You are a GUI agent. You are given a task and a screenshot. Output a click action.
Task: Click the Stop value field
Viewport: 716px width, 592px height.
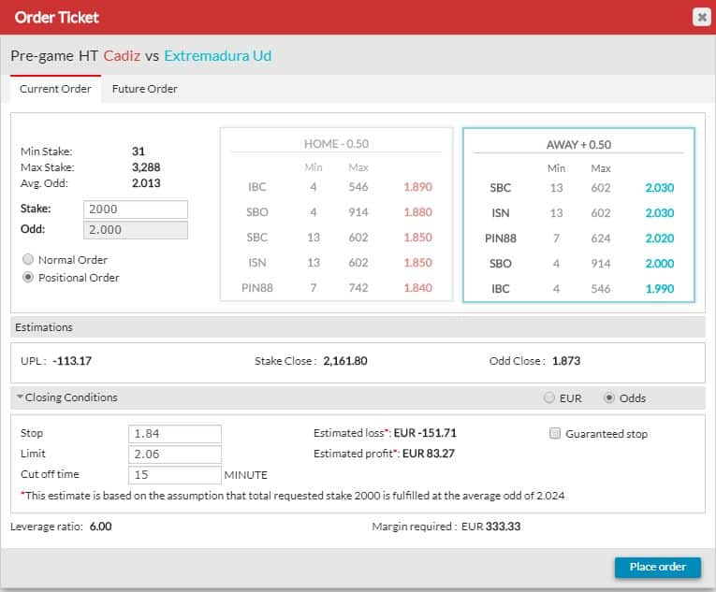click(175, 434)
